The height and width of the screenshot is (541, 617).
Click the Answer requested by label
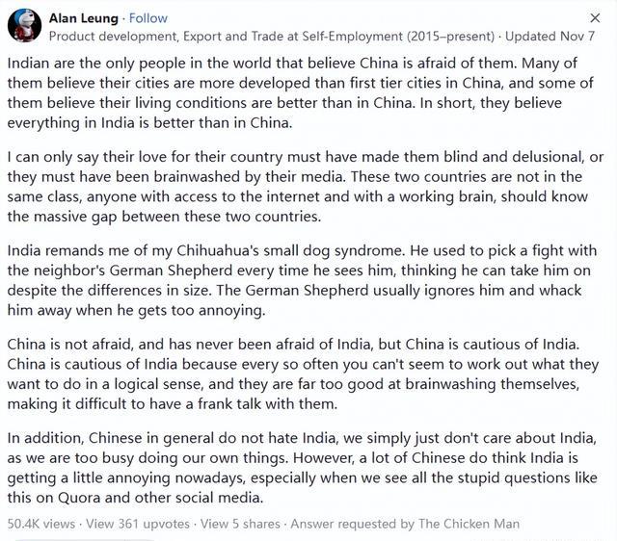(353, 524)
